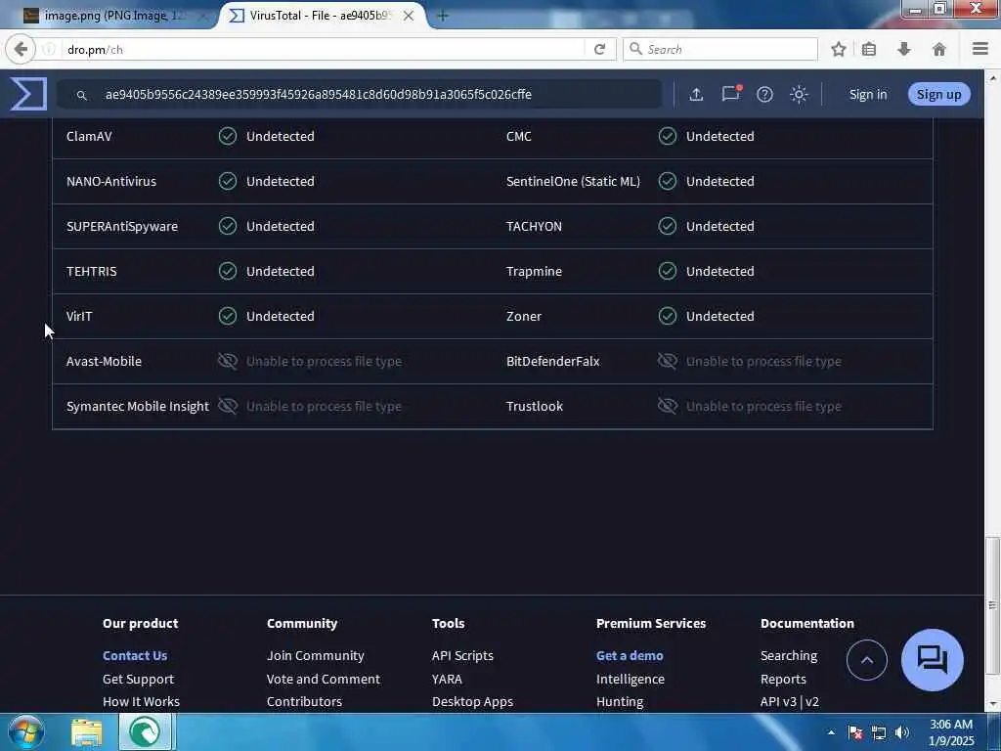Viewport: 1001px width, 751px height.
Task: Open the browser hamburger menu
Action: click(x=980, y=49)
